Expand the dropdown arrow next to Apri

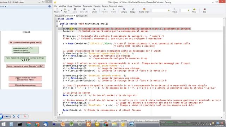point(69,11)
